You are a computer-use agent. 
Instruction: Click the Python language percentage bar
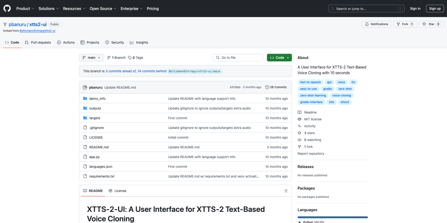[332, 217]
